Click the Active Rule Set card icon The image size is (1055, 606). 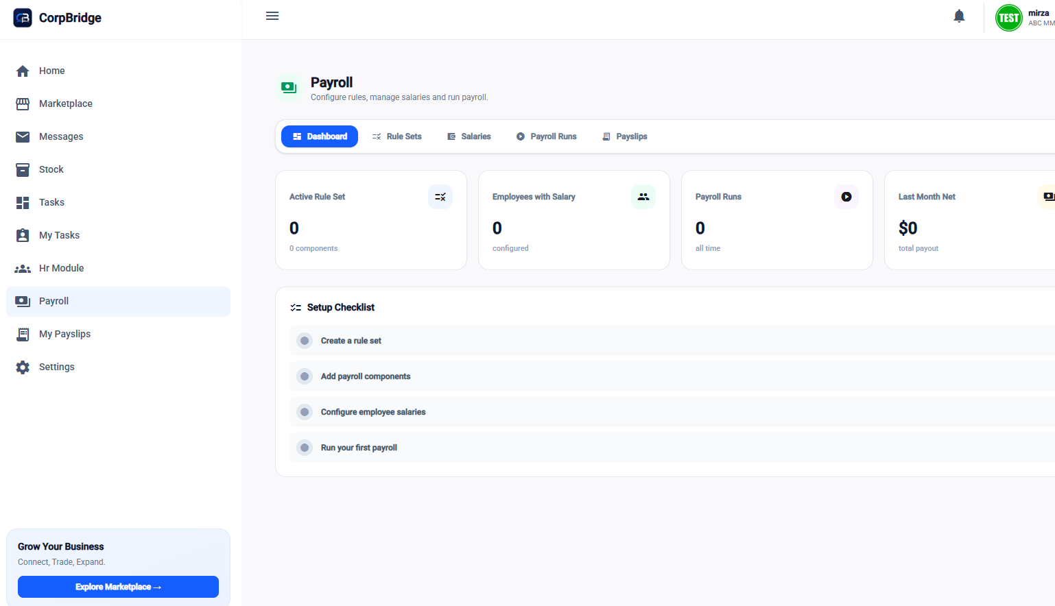(x=440, y=197)
